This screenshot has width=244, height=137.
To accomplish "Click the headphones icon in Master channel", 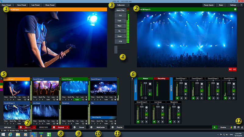I will 143,98.
